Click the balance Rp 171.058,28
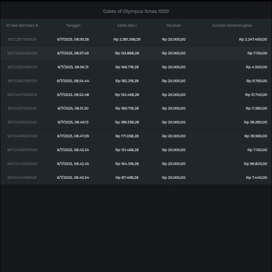The width and height of the screenshot is (272, 272). (127, 136)
